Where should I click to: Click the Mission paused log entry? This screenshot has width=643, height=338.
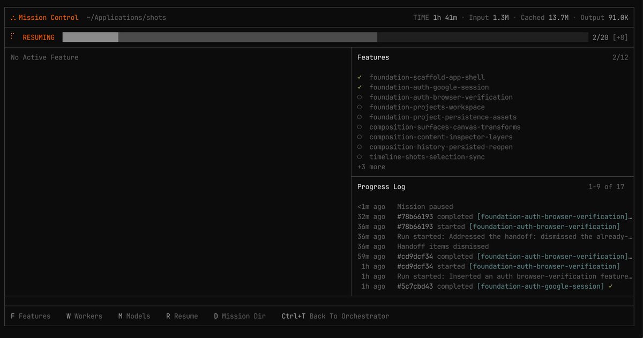(x=425, y=207)
